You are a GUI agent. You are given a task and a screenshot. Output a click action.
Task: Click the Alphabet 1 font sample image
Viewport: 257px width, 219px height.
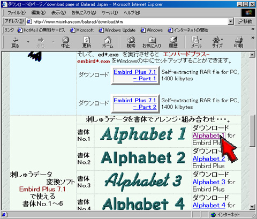tap(143, 135)
